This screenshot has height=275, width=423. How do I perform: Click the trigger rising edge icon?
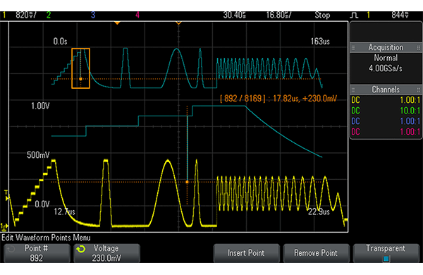coord(354,15)
